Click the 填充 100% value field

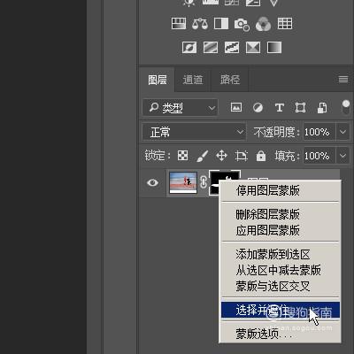point(319,156)
